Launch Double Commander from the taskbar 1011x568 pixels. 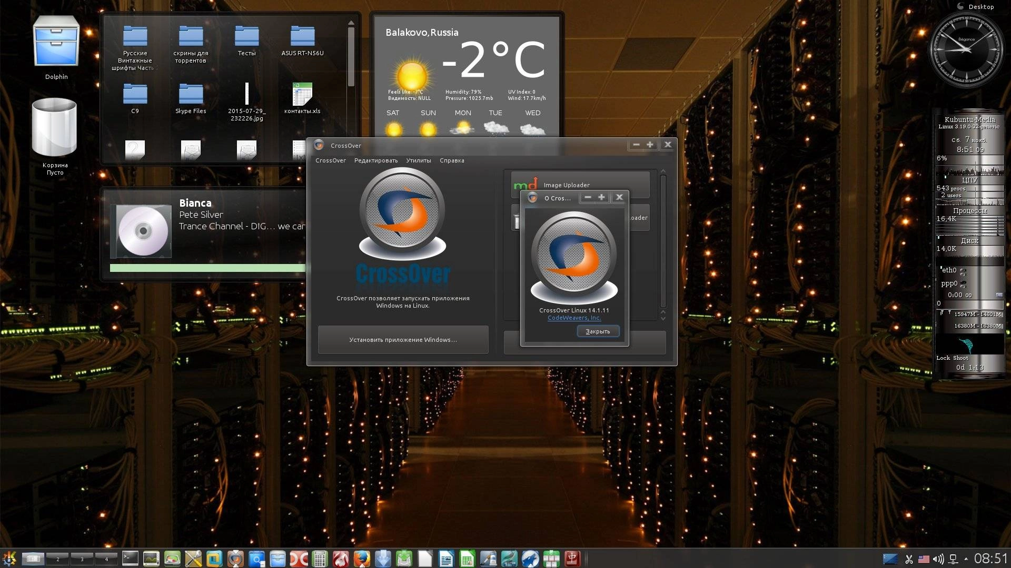(299, 558)
